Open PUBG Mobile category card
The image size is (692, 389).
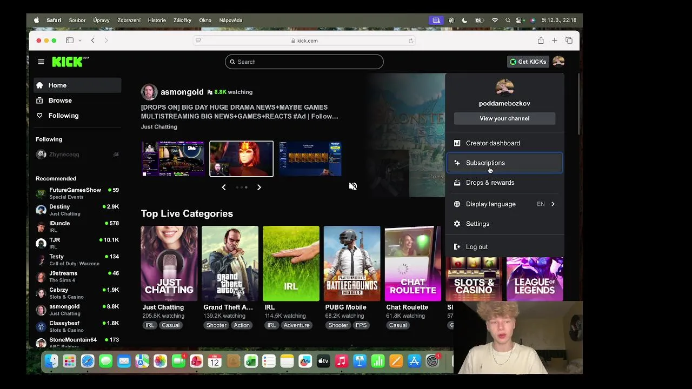tap(352, 264)
